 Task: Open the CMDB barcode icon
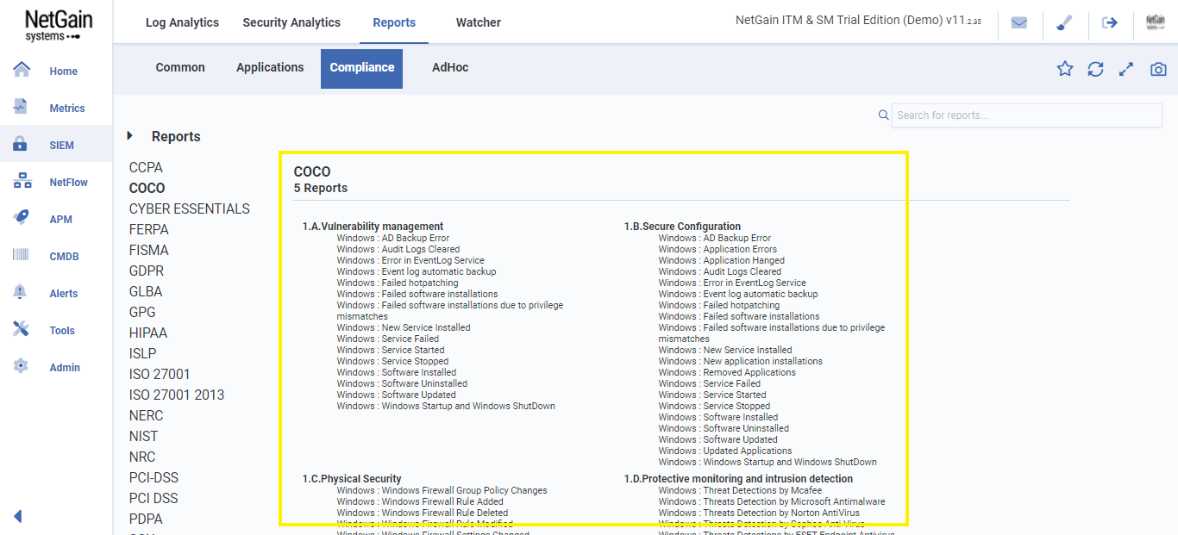coord(22,255)
